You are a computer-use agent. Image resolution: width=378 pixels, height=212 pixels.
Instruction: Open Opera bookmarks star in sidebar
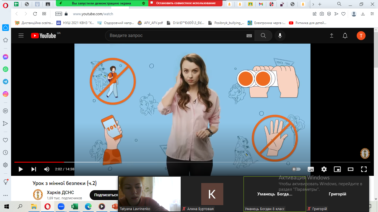point(6,40)
